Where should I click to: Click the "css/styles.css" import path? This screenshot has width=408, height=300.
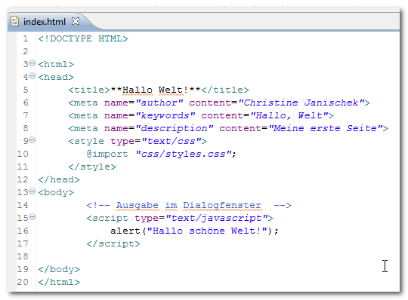coord(184,154)
